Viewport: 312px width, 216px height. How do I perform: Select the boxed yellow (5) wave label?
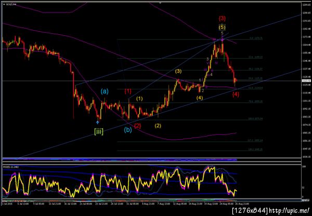tap(222, 27)
